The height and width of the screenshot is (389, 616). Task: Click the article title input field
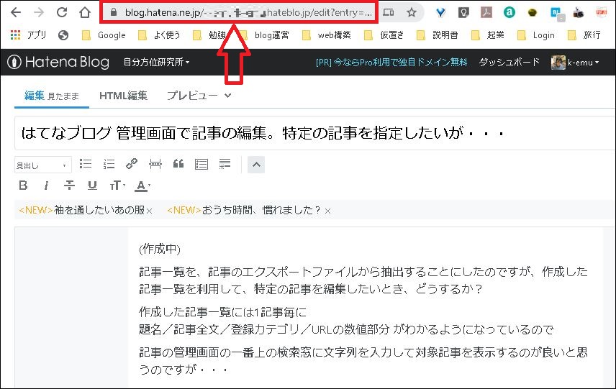pyautogui.click(x=314, y=133)
